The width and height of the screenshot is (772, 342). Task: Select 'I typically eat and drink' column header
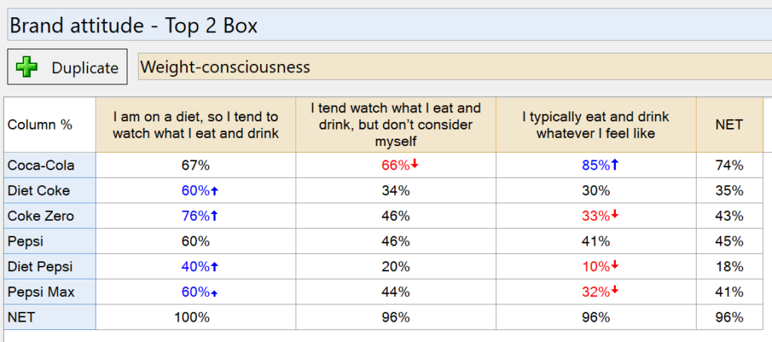point(595,125)
